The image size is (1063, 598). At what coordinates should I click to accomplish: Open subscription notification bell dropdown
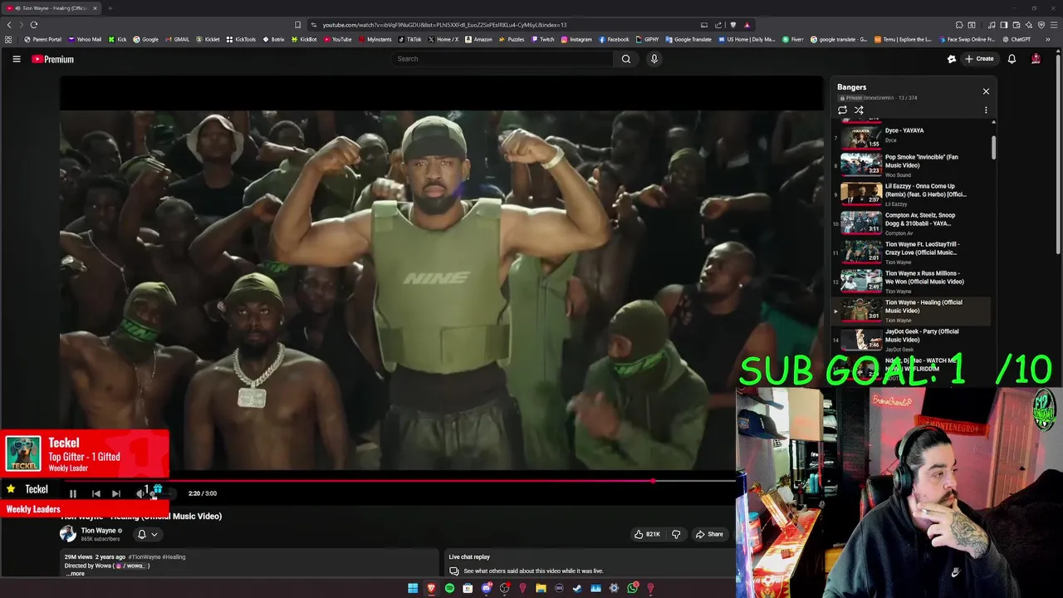pos(146,534)
